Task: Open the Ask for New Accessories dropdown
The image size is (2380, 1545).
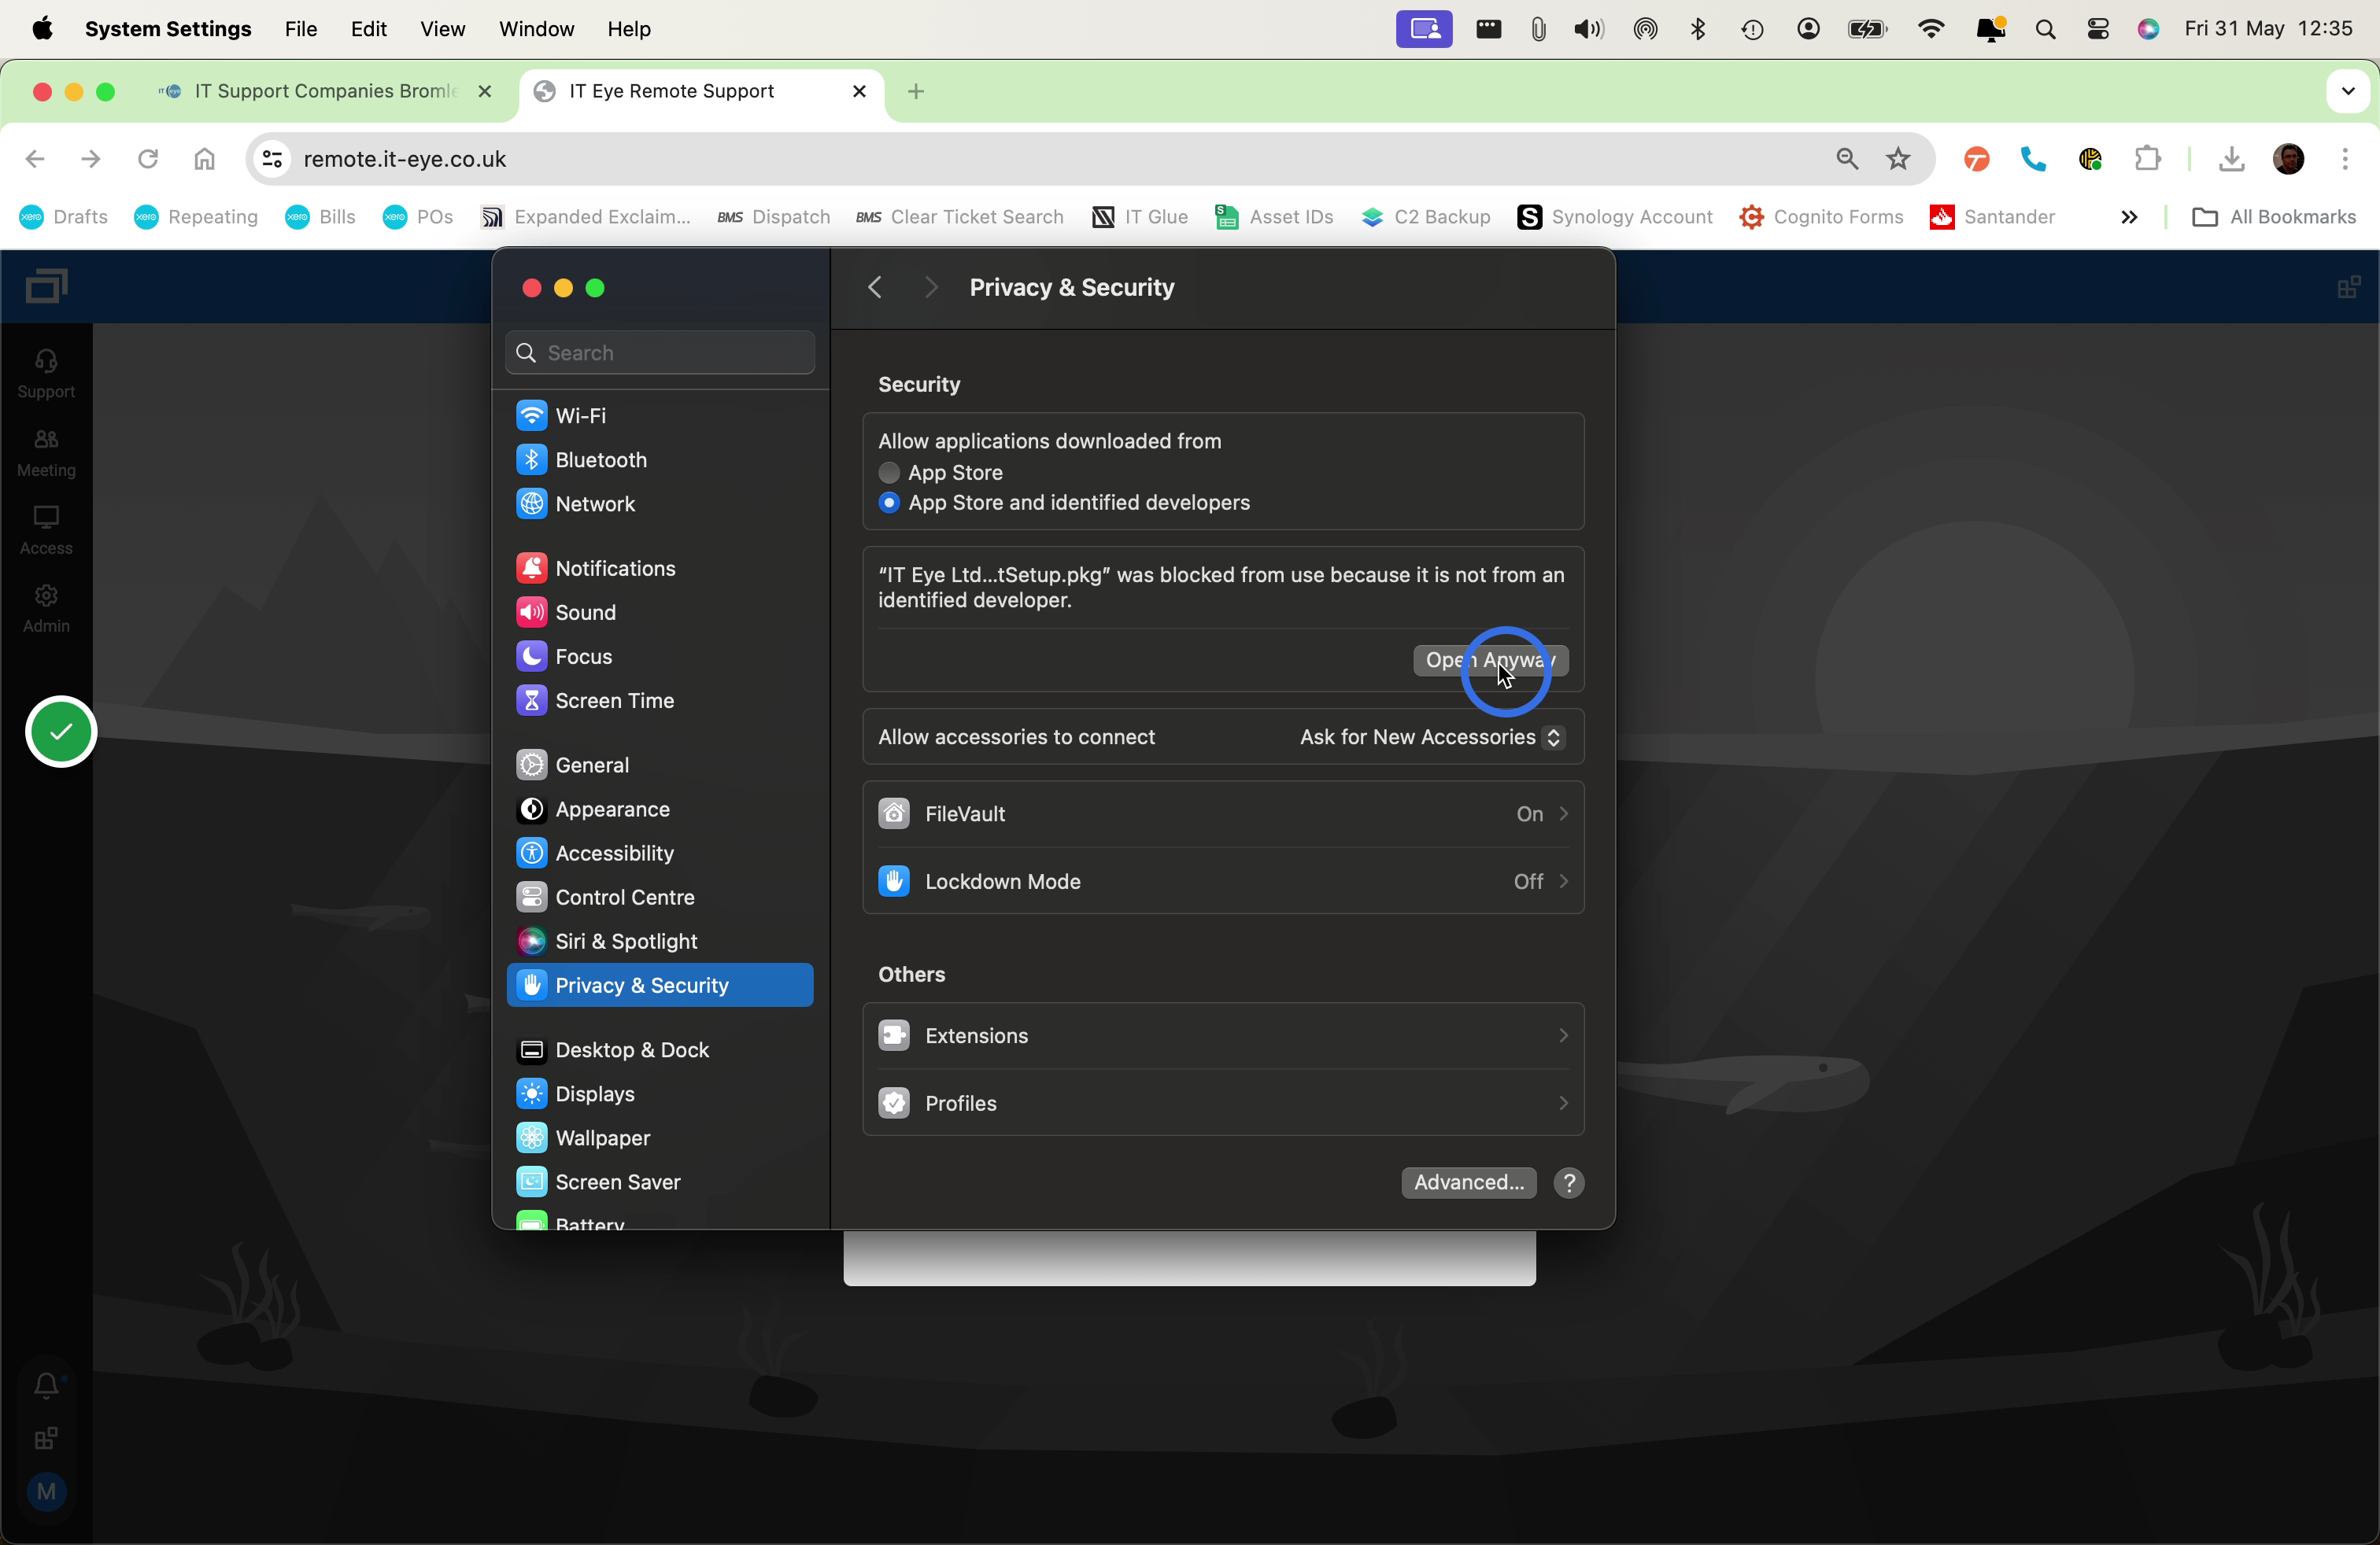Action: click(1432, 738)
